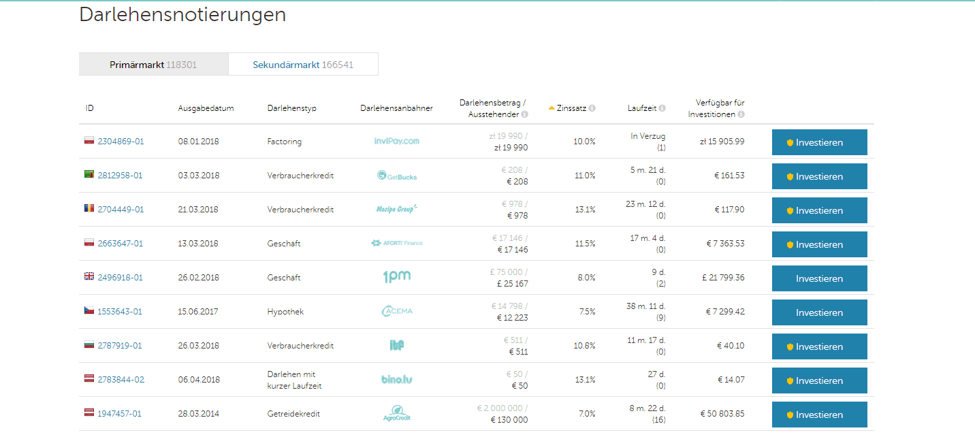This screenshot has width=975, height=437.
Task: Switch to the Sekundärmarkt tab
Action: pyautogui.click(x=303, y=65)
